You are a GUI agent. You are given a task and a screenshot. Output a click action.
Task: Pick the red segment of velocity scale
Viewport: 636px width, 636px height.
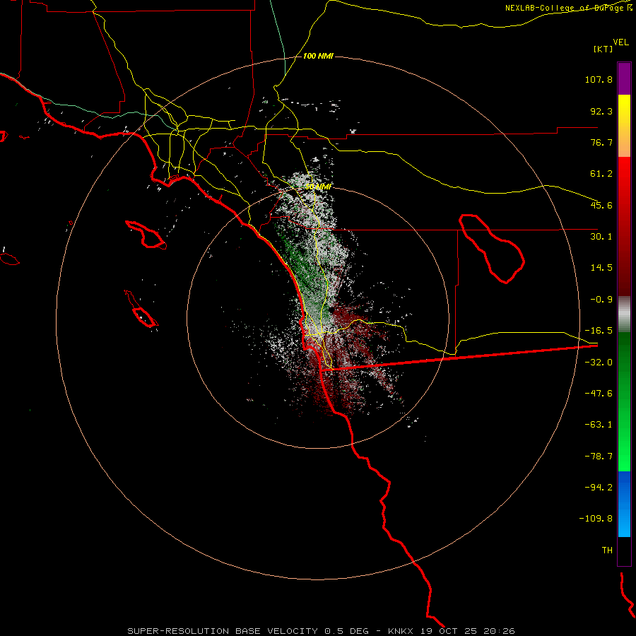624,226
